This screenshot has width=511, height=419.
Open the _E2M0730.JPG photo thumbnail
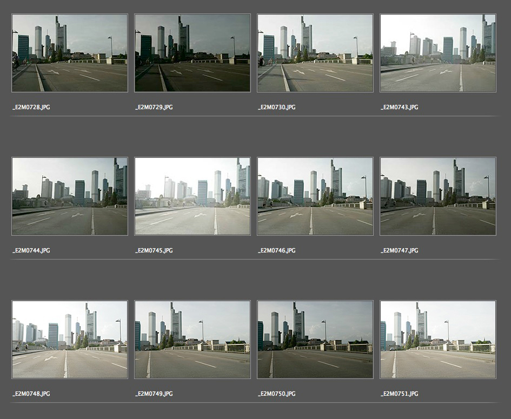pos(315,53)
